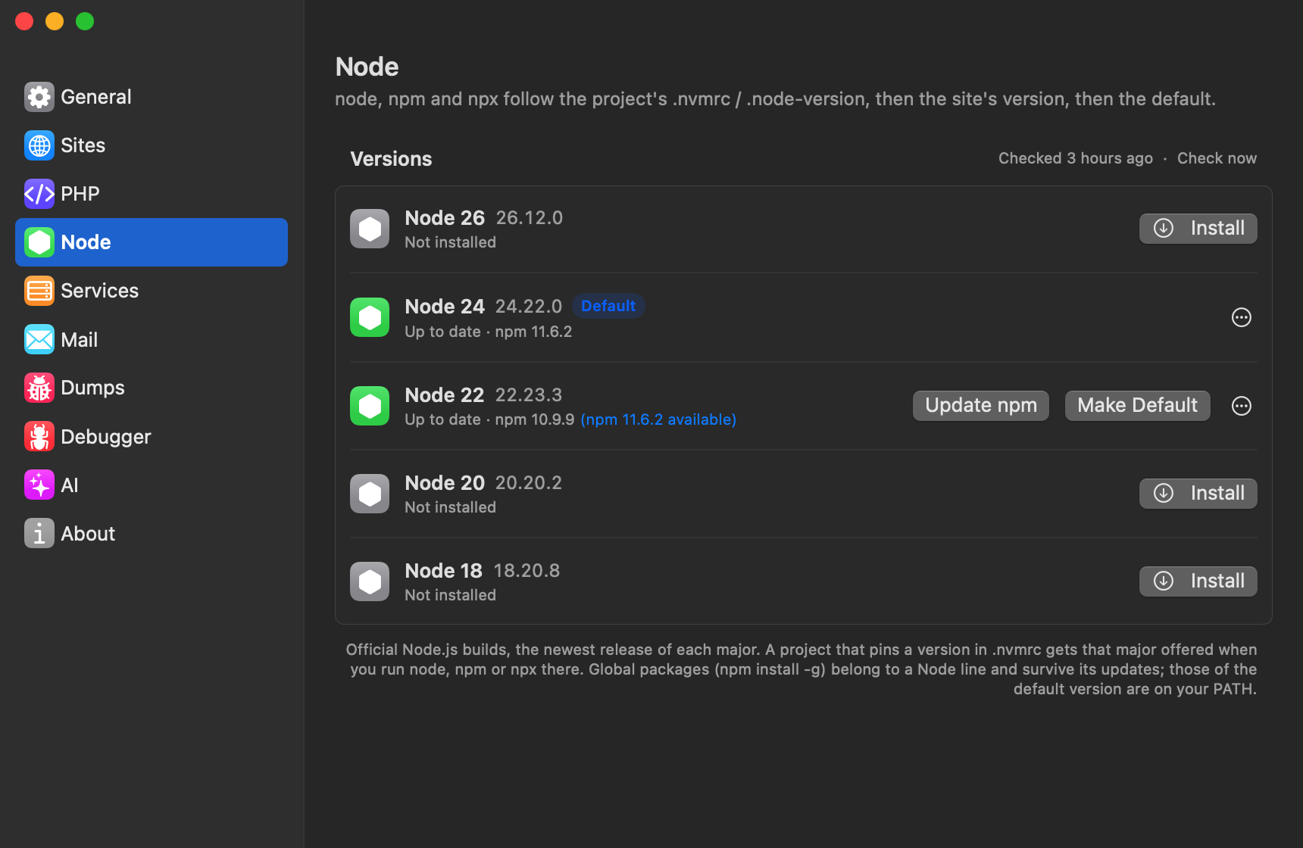
Task: Click the "Checked 3 hours ago" status text
Action: click(x=1076, y=158)
